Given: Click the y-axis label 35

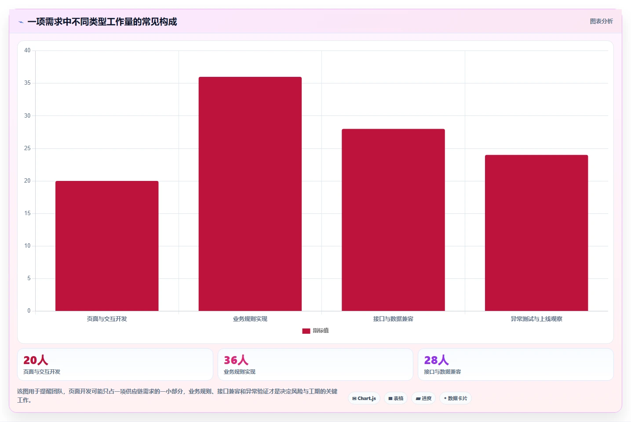Looking at the screenshot, I should click(x=27, y=83).
